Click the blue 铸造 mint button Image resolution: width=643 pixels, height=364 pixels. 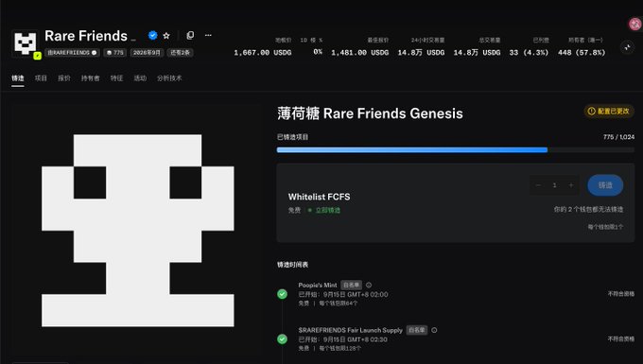pos(605,185)
